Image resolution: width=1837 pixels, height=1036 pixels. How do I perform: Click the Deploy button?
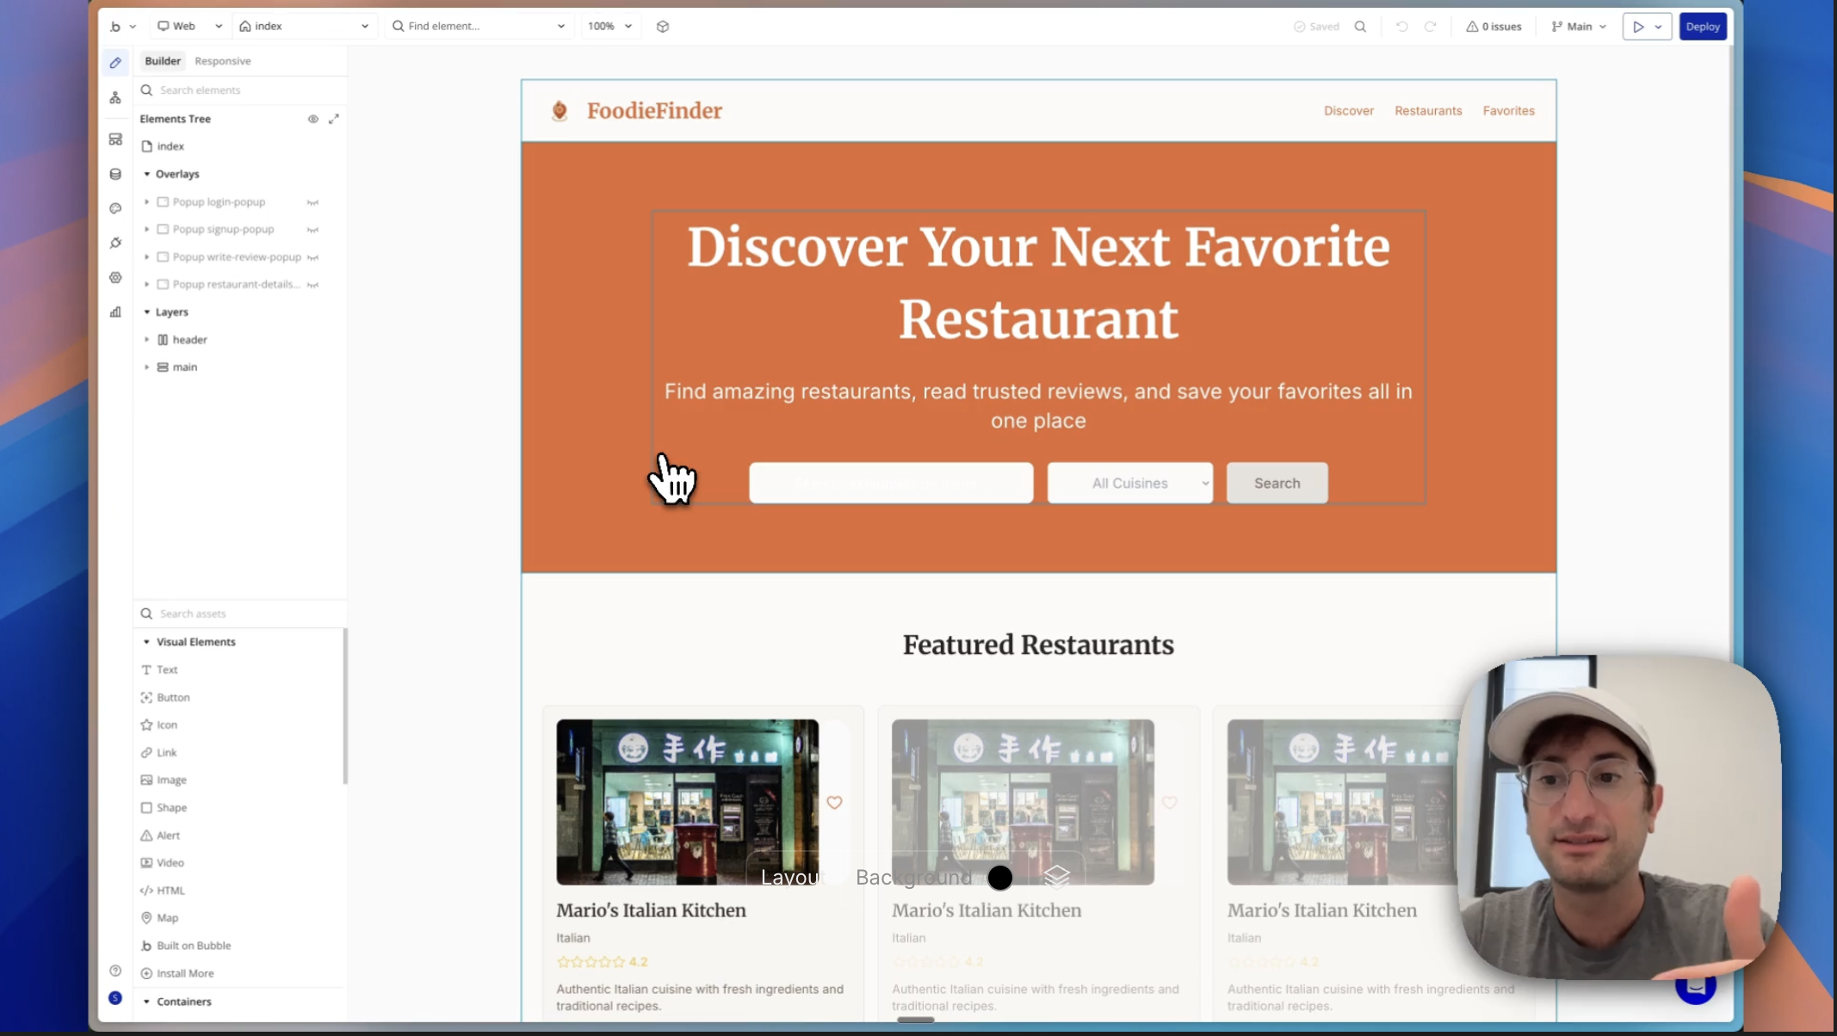click(1702, 27)
